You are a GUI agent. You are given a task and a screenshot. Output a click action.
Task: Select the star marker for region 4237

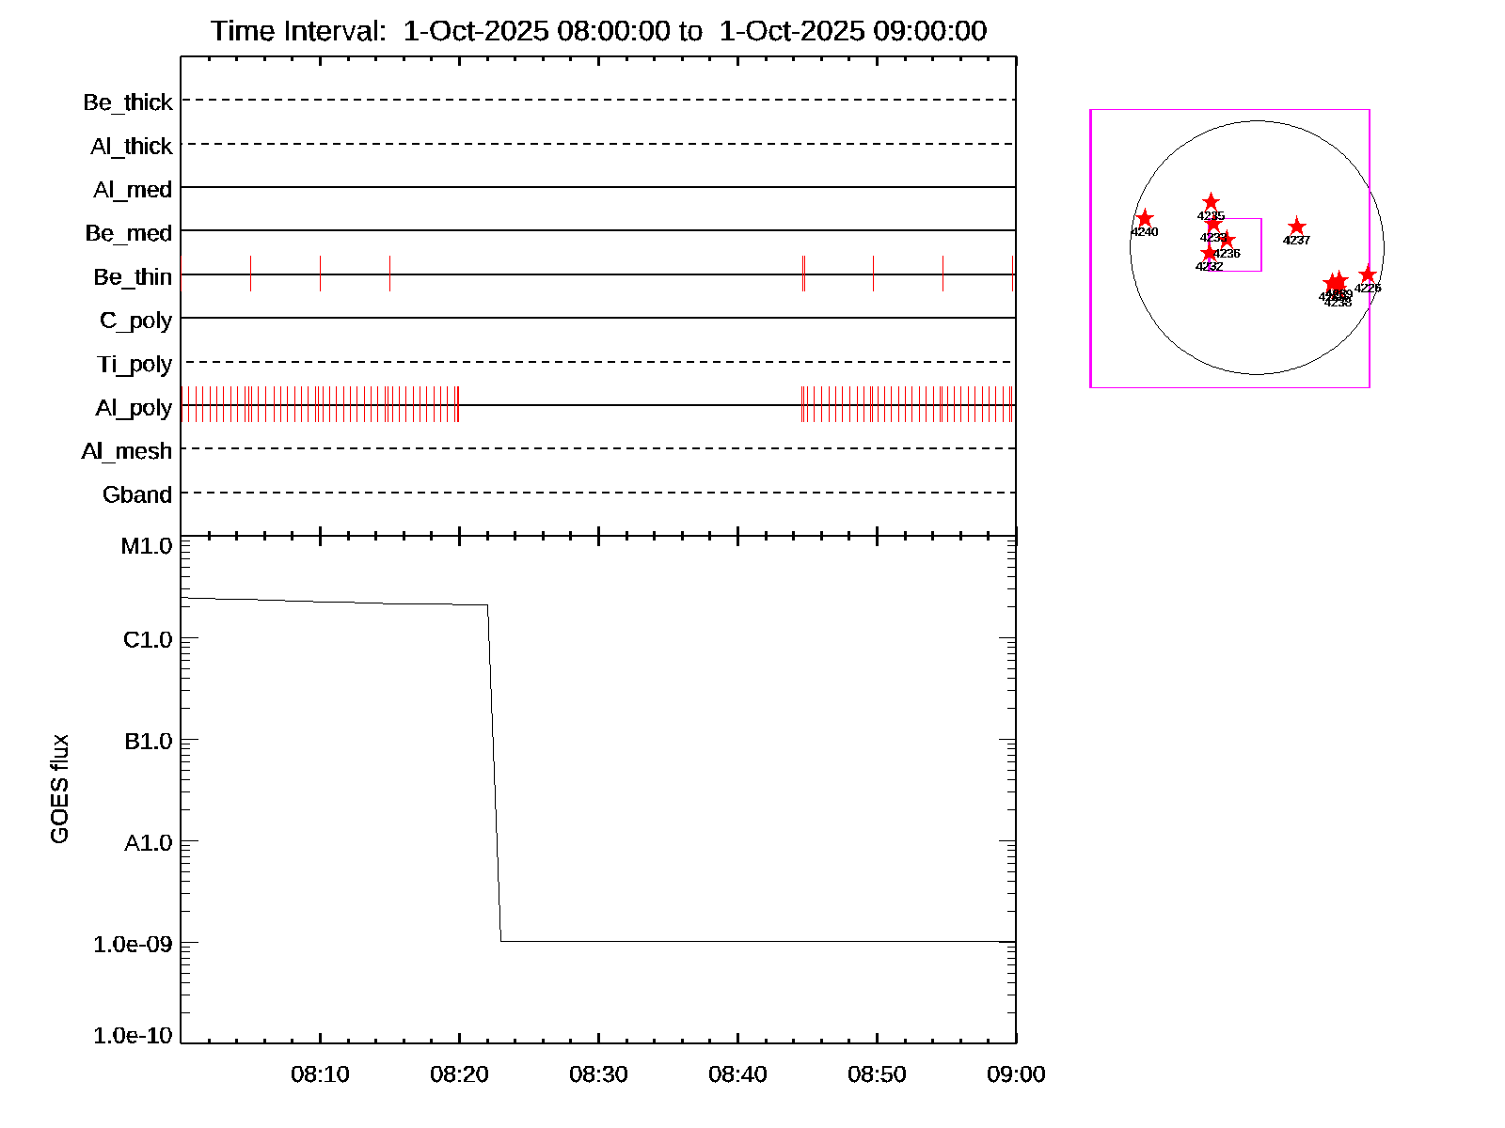(x=1296, y=227)
